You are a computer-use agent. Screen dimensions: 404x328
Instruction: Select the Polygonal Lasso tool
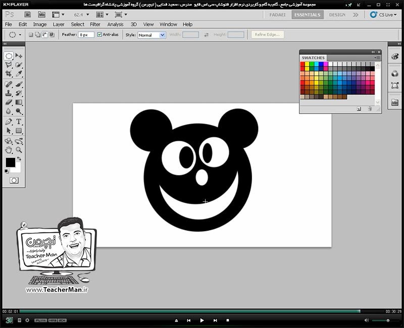tap(9, 65)
